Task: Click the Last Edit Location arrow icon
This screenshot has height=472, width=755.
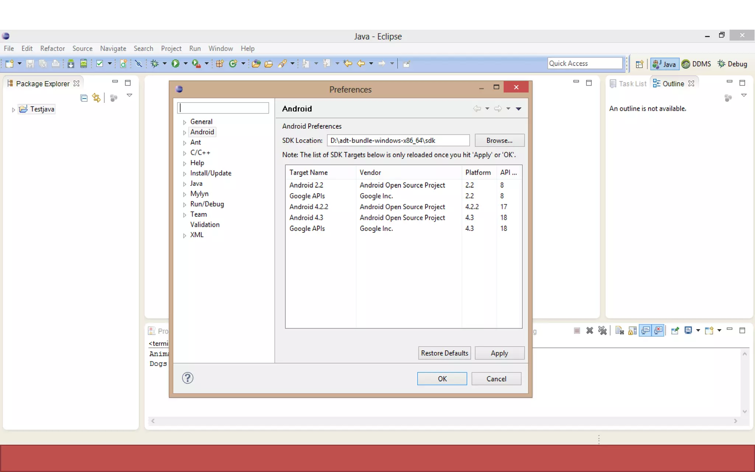Action: pos(348,64)
